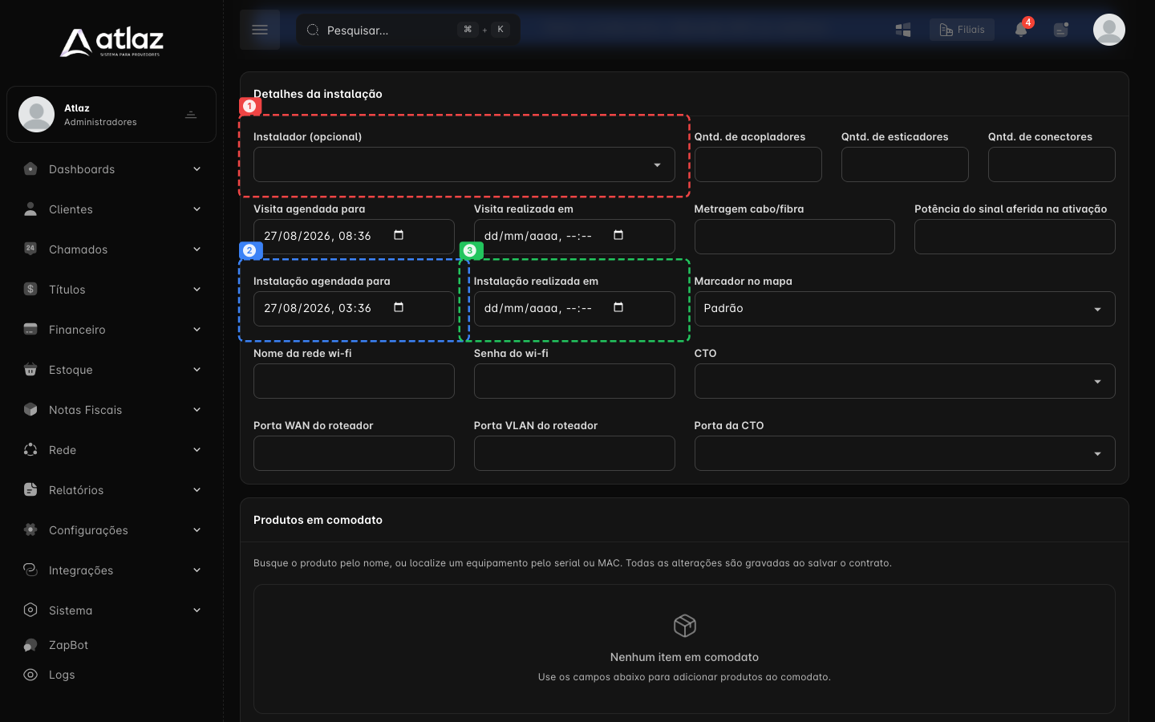Expand the Financeiro menu chevron
The height and width of the screenshot is (722, 1155).
pyautogui.click(x=197, y=330)
